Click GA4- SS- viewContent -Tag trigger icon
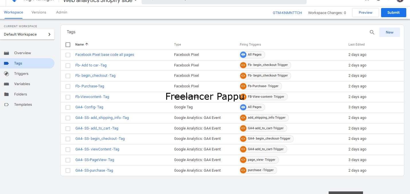410x194 pixels. pyautogui.click(x=243, y=149)
